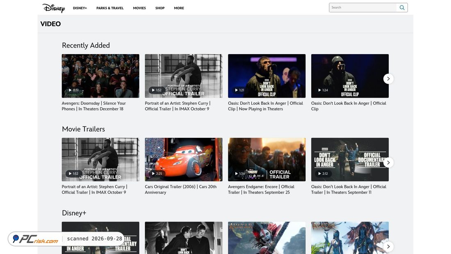Click the search magnifier icon

(x=402, y=7)
